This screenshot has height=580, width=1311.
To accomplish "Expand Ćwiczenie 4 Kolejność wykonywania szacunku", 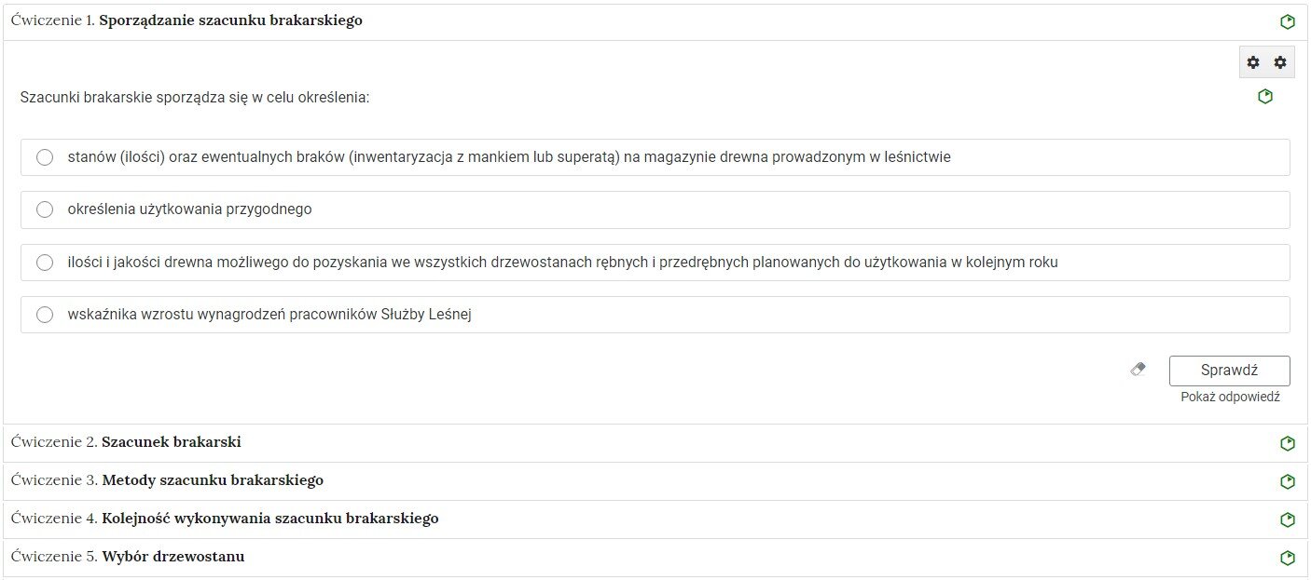I will click(655, 519).
